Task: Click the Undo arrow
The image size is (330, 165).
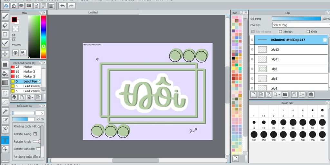Action: (x=63, y=6)
